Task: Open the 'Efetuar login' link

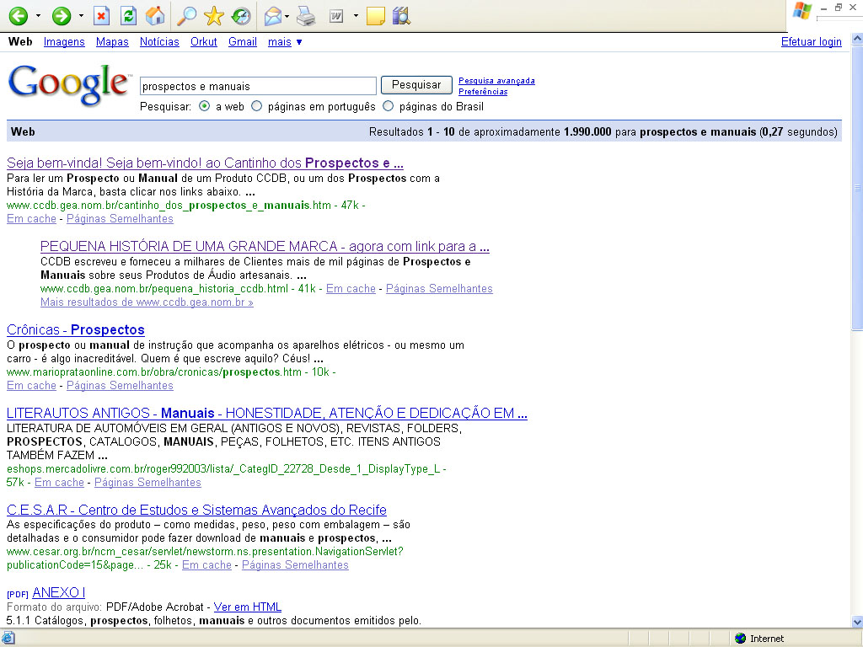Action: click(811, 42)
